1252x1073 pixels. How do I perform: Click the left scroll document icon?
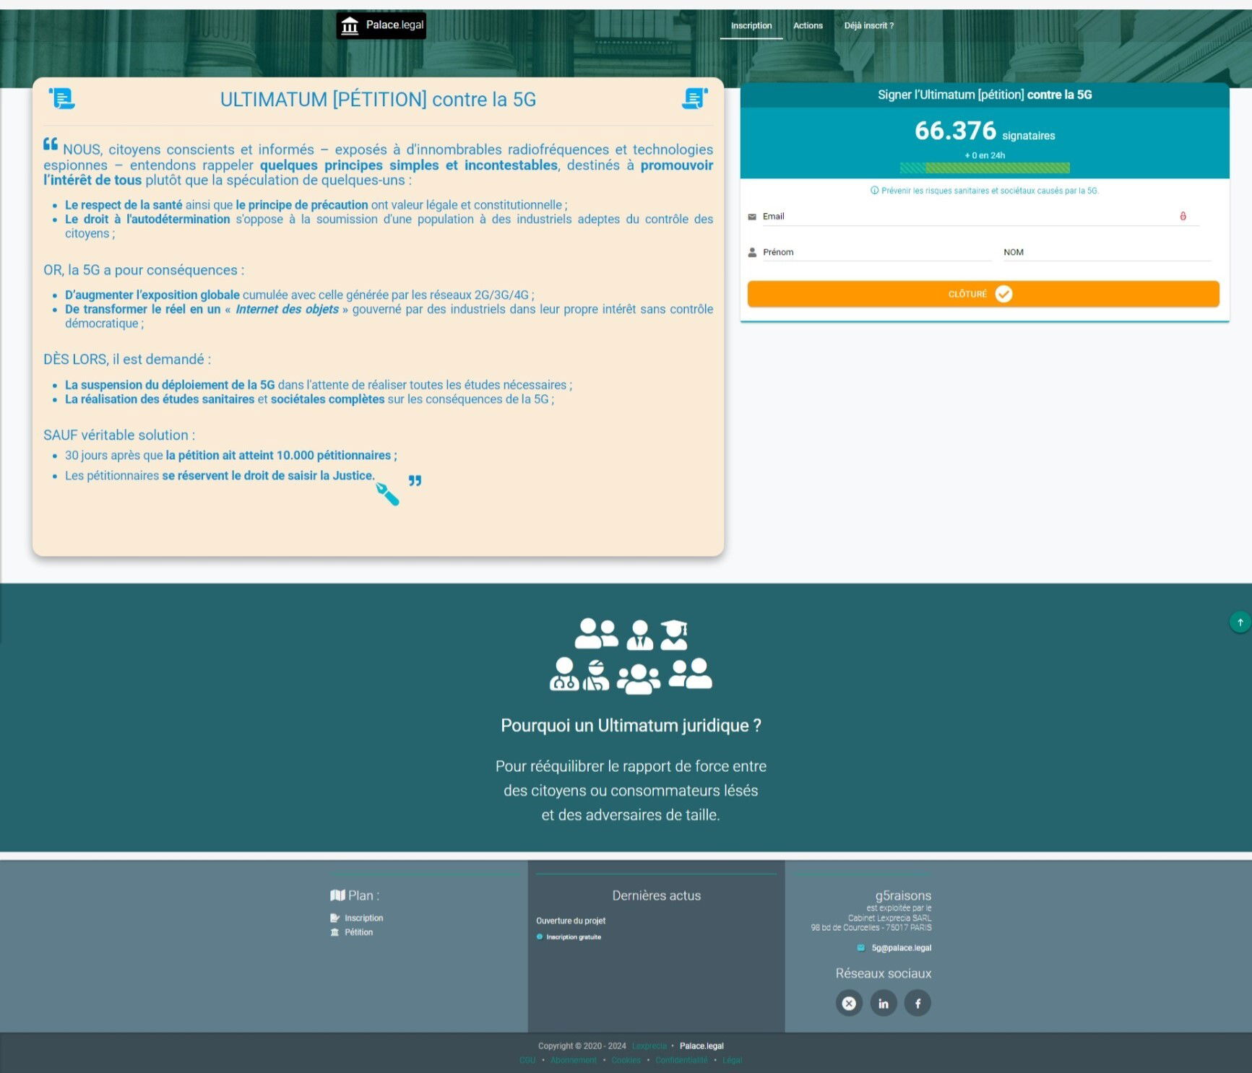point(62,98)
